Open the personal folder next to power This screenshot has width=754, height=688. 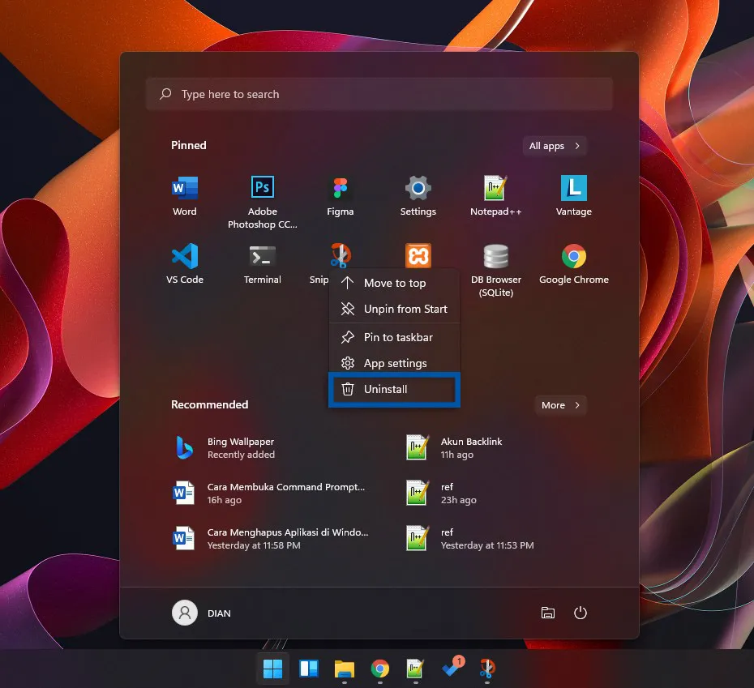coord(548,613)
